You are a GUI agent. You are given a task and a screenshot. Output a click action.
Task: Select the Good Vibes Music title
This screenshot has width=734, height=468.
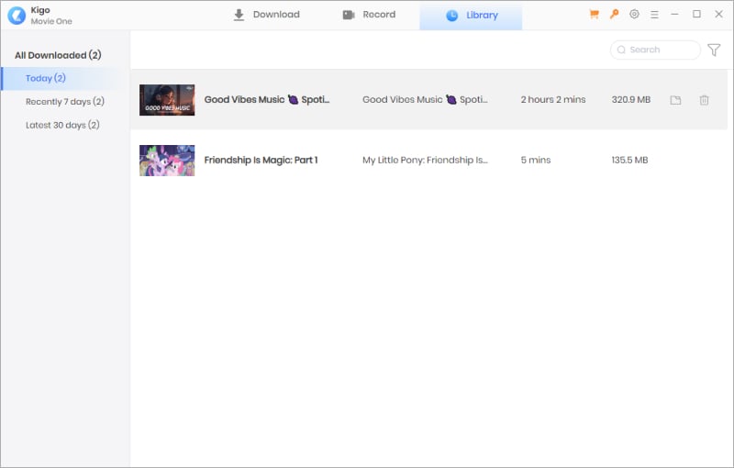[x=267, y=100]
